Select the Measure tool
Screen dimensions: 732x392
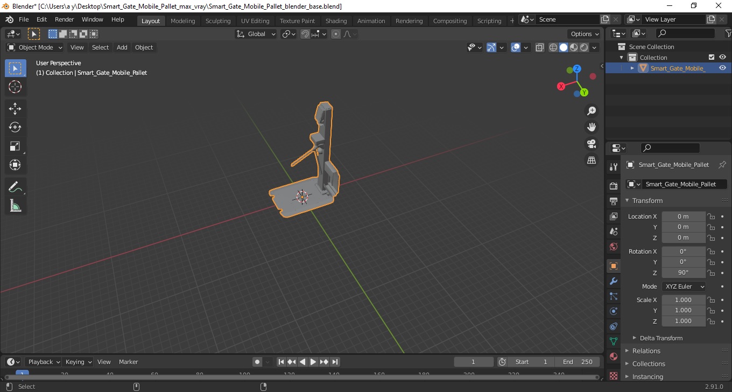[x=15, y=206]
